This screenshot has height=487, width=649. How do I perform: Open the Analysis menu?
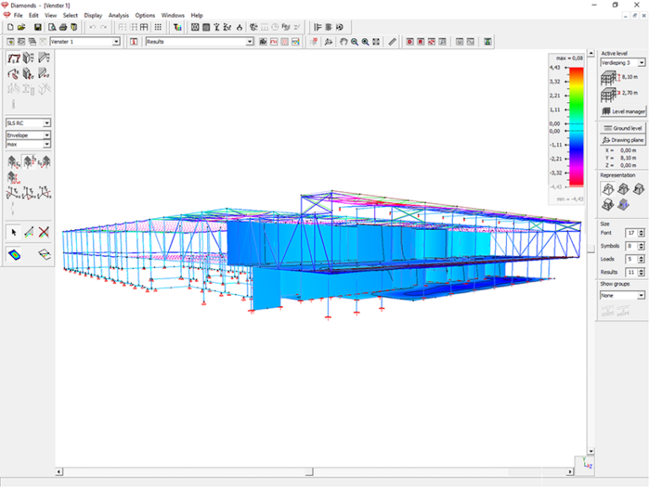coord(118,15)
